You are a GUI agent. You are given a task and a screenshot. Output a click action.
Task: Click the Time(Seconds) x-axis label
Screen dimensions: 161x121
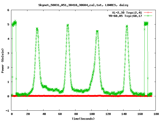(83, 119)
